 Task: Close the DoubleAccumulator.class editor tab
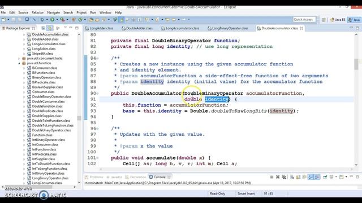(301, 28)
